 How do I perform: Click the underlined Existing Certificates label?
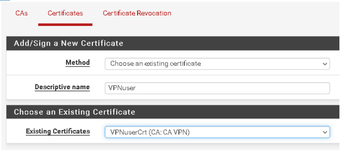58,131
